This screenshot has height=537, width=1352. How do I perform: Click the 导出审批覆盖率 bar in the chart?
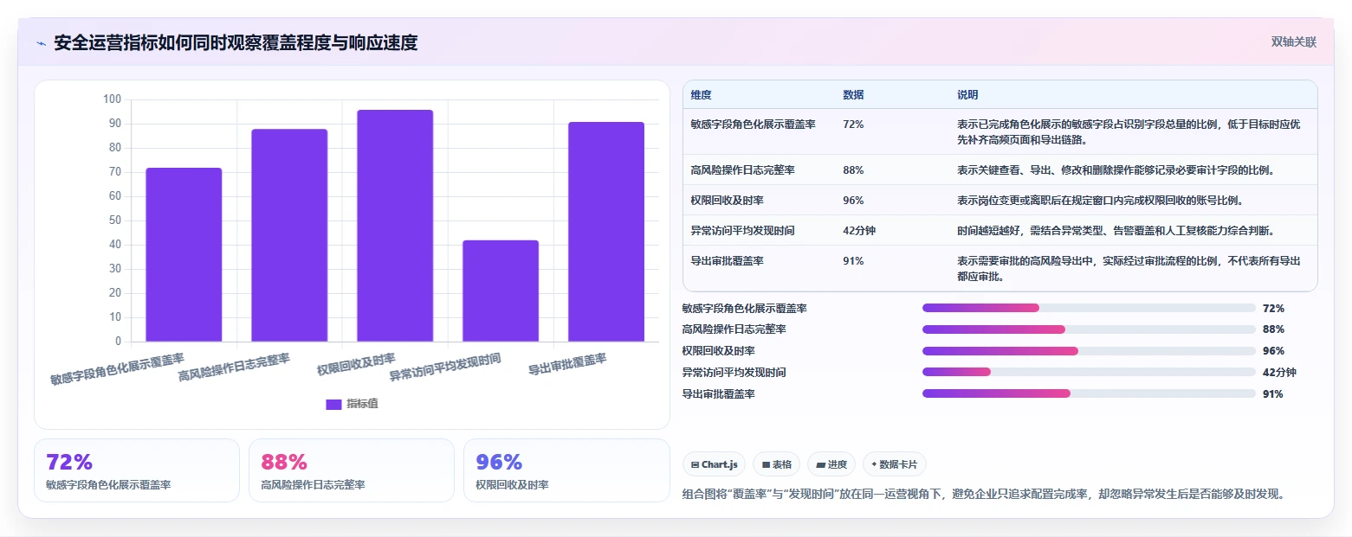point(606,232)
